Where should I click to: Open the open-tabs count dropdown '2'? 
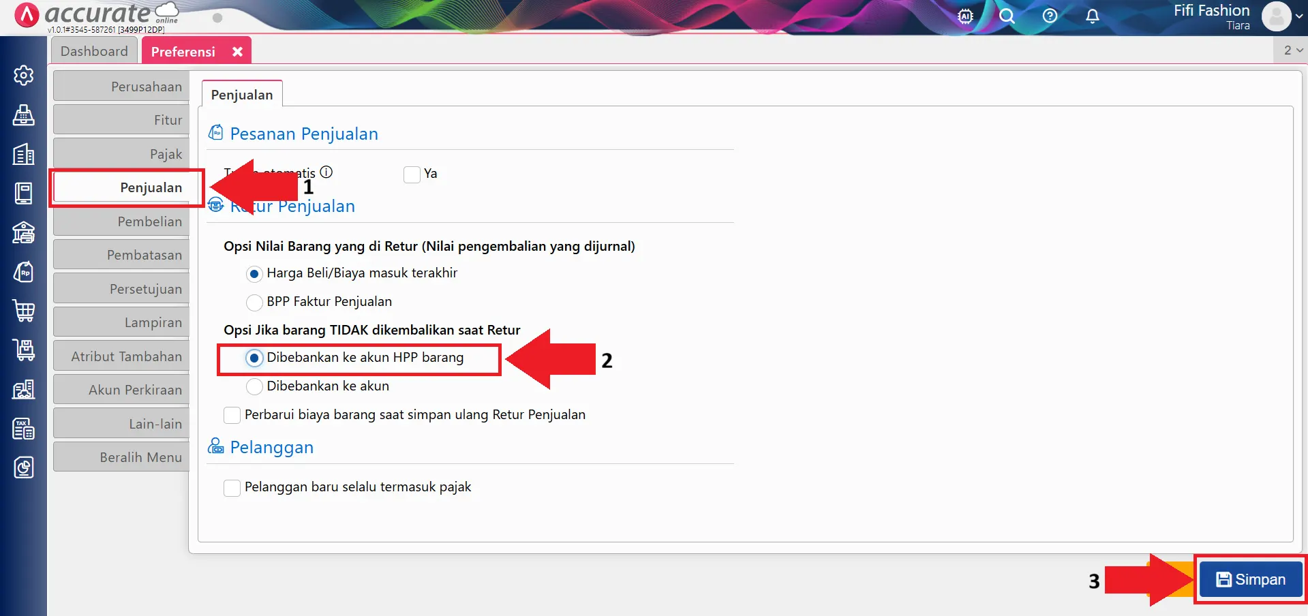[x=1292, y=50]
